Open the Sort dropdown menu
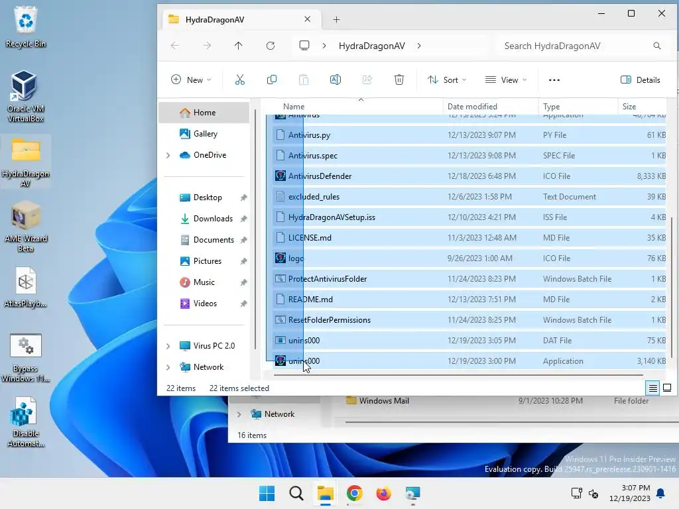This screenshot has height=509, width=679. pyautogui.click(x=446, y=80)
